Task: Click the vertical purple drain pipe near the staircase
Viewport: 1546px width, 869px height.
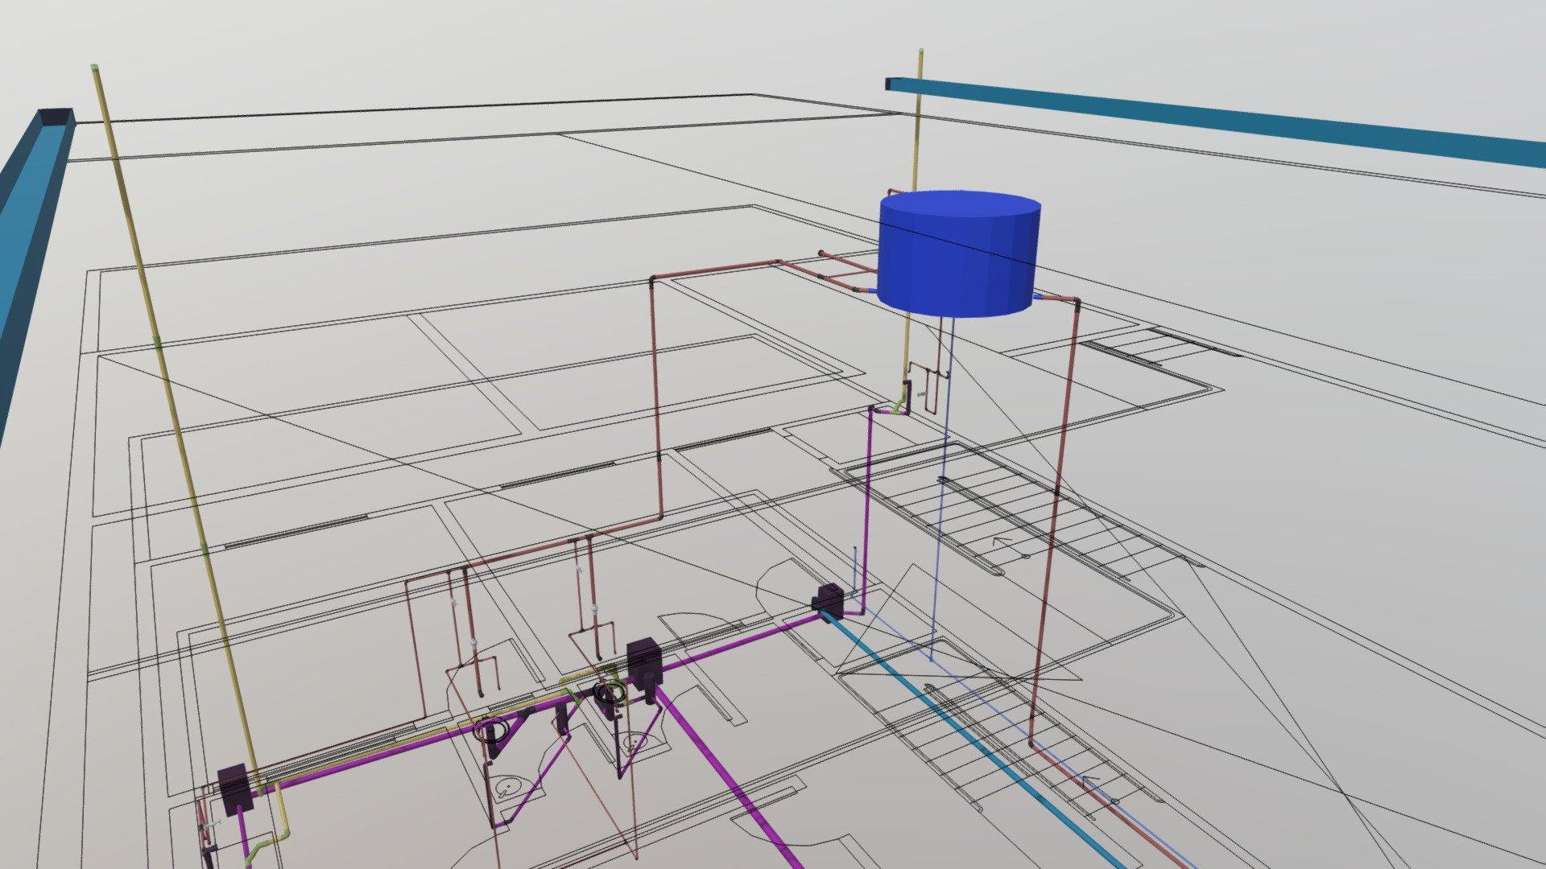Action: tap(869, 507)
